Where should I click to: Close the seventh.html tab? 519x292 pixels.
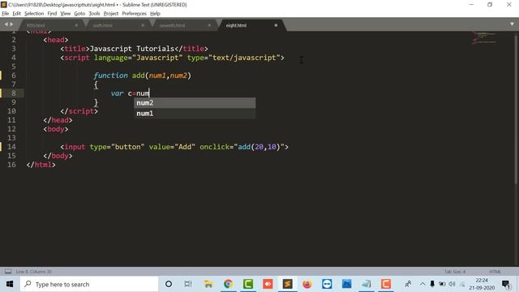click(209, 25)
